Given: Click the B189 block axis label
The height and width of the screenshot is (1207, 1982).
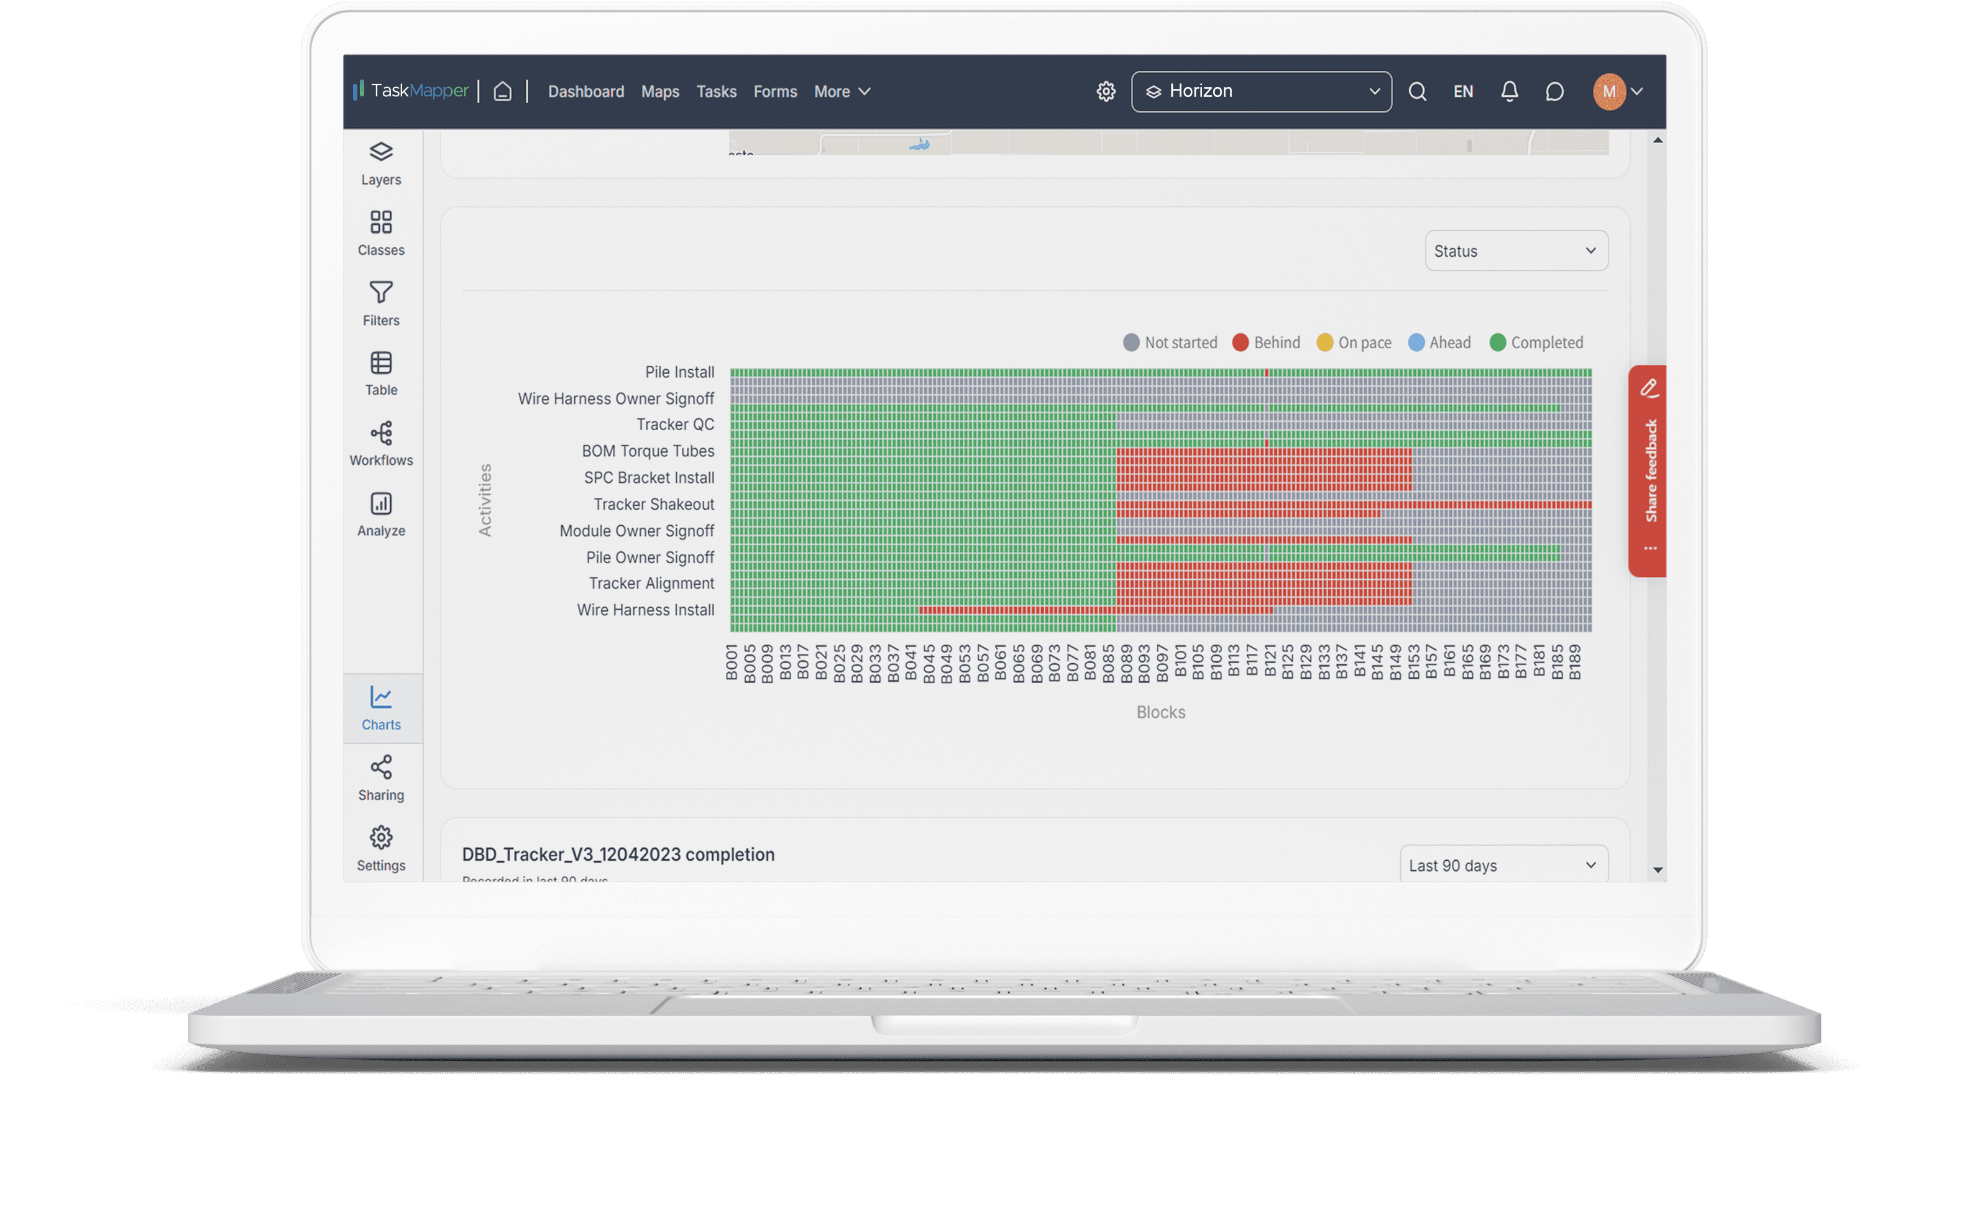Looking at the screenshot, I should tap(1574, 663).
